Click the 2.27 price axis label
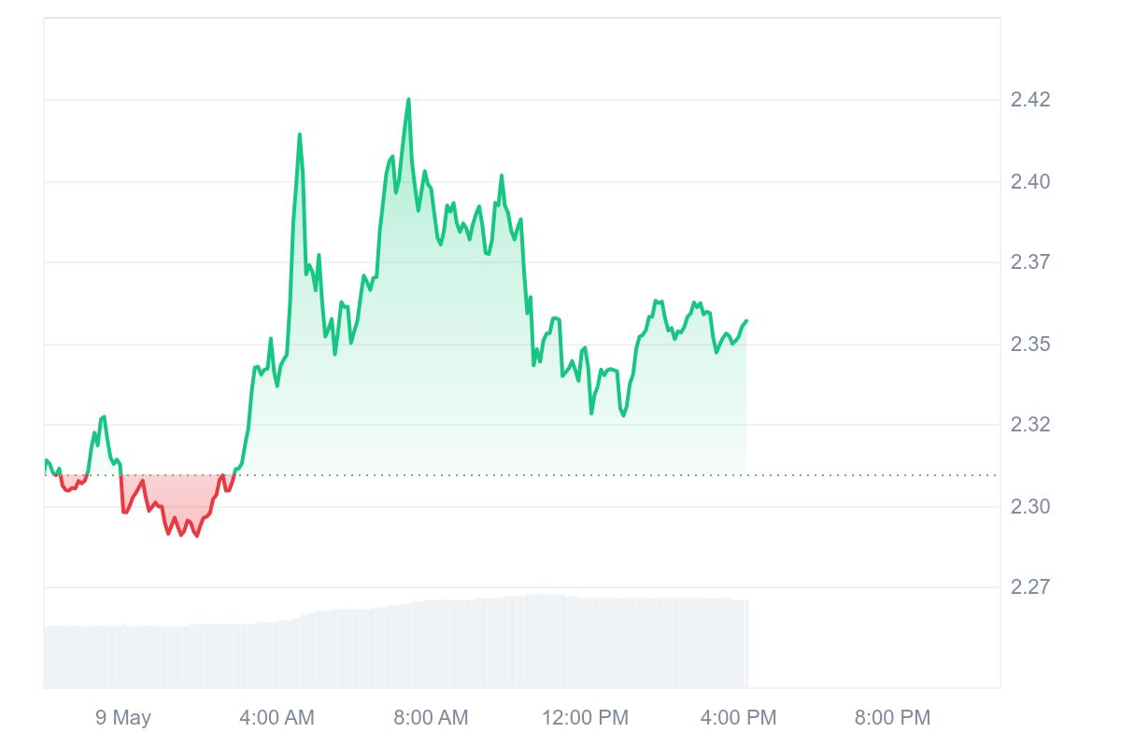1121x747 pixels. point(1030,587)
